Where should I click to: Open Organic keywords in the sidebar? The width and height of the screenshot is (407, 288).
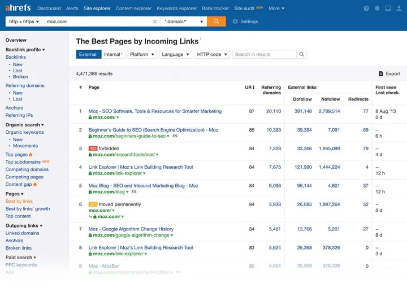(x=25, y=132)
